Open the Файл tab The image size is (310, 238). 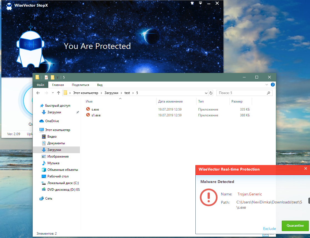tap(40, 85)
